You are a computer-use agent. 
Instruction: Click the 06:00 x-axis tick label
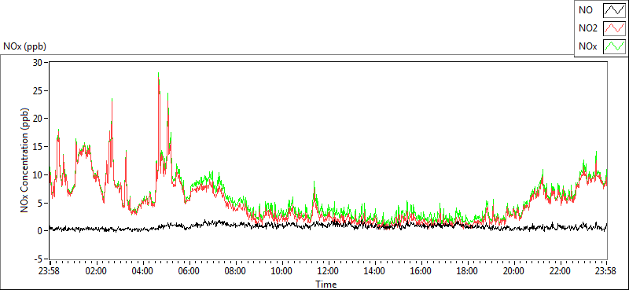[x=189, y=271]
